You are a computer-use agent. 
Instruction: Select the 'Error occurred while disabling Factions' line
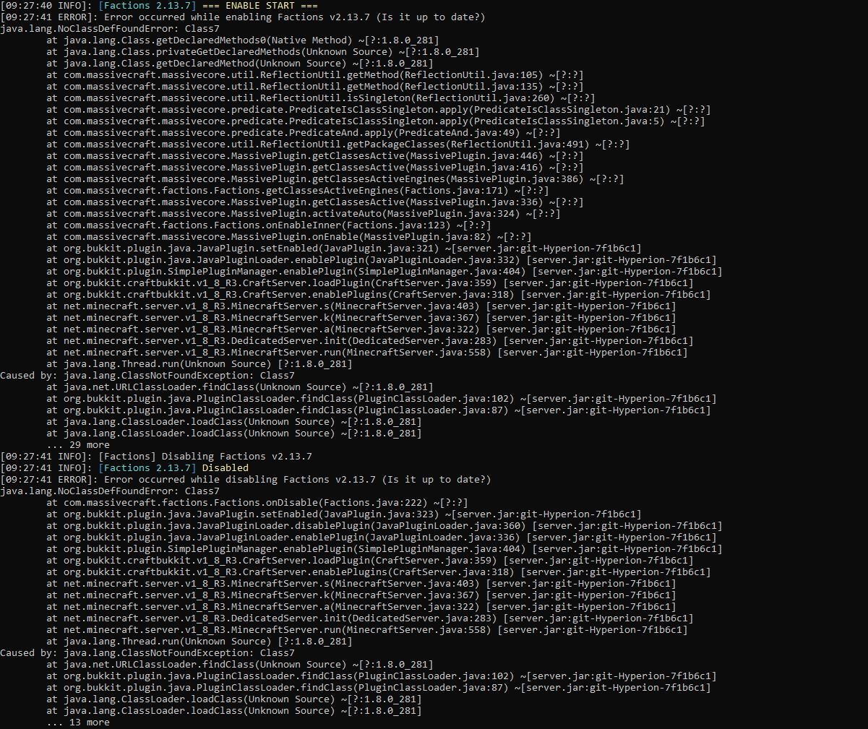pyautogui.click(x=246, y=479)
